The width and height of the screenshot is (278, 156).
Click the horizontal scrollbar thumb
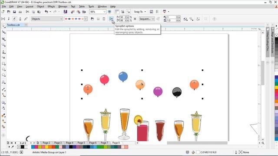click(x=197, y=143)
